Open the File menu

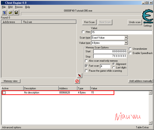[x=4, y=7]
